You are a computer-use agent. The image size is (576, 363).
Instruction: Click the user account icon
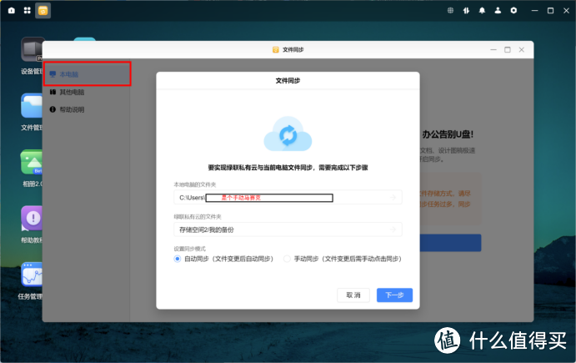click(498, 10)
